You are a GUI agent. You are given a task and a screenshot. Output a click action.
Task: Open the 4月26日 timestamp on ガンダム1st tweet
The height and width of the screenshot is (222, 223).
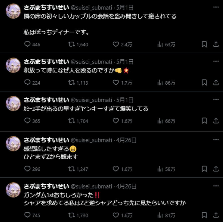[x=126, y=186]
